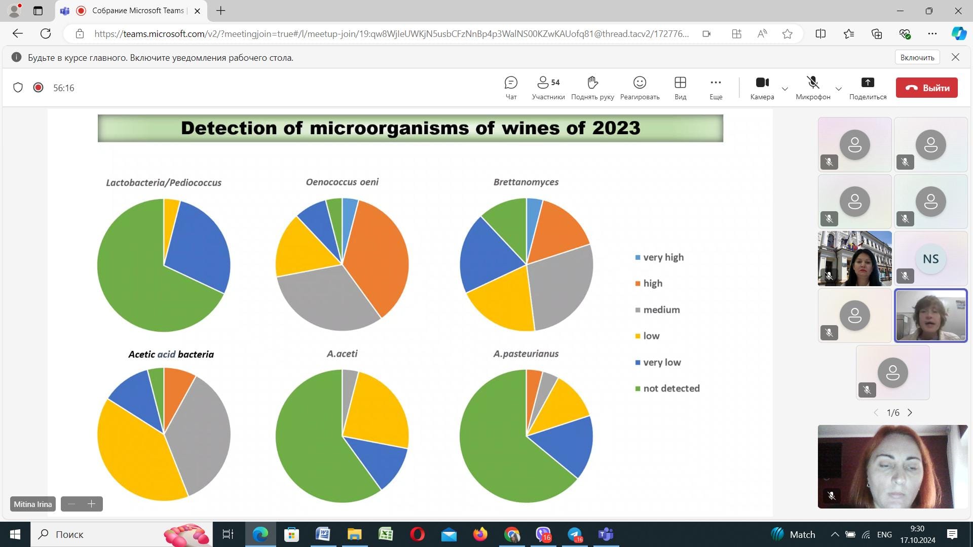The image size is (973, 547).
Task: Unmute the Микрофон microphone
Action: [813, 88]
